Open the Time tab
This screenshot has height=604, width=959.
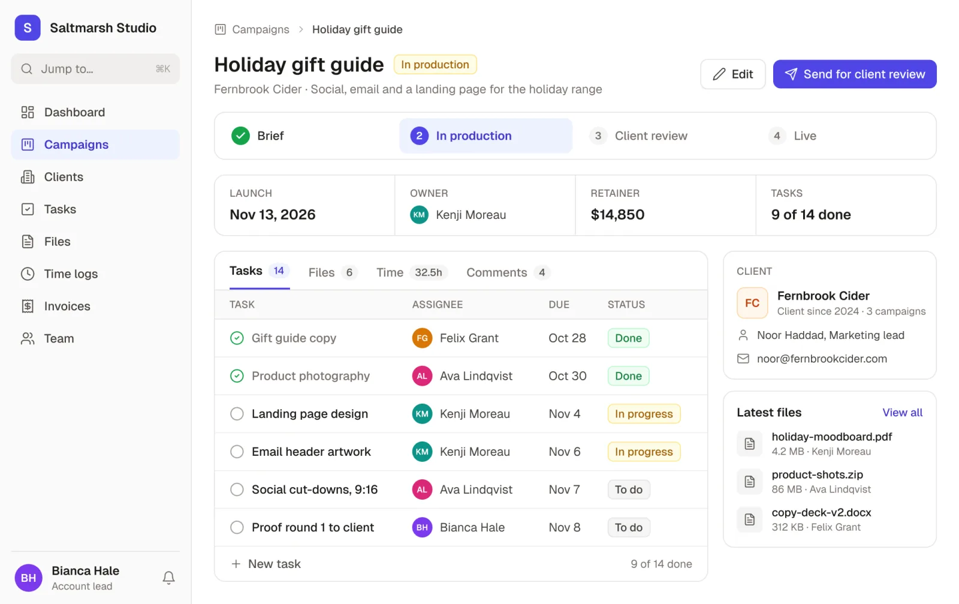tap(412, 272)
